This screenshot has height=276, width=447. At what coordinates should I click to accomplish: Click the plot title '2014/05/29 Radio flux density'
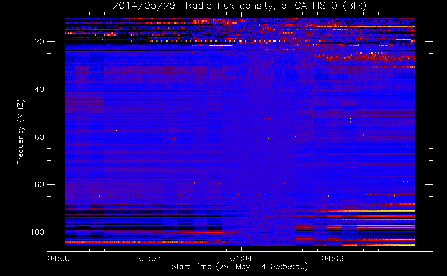click(193, 6)
